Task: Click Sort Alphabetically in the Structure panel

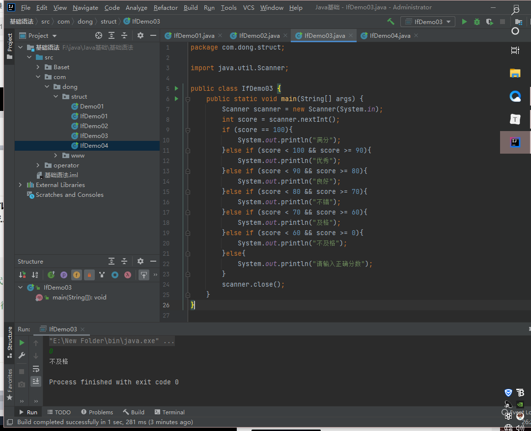Action: coord(35,275)
